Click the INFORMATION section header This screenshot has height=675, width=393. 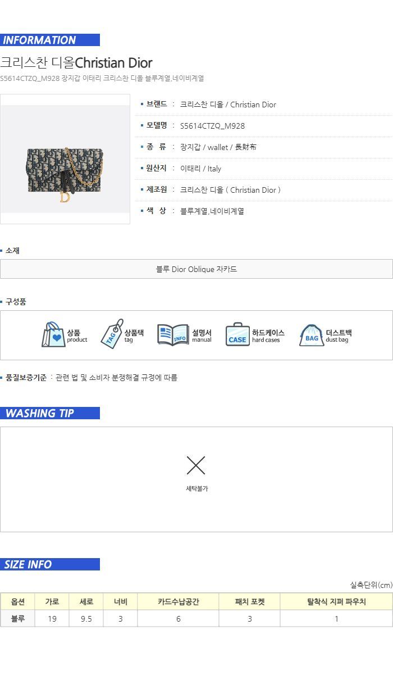pos(50,40)
